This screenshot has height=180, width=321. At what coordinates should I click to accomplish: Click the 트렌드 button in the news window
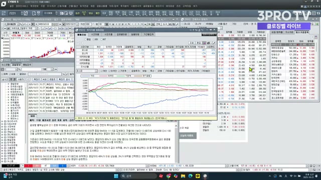pyautogui.click(x=52, y=79)
